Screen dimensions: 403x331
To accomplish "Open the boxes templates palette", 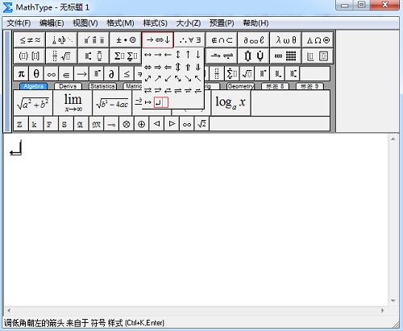I will click(318, 56).
